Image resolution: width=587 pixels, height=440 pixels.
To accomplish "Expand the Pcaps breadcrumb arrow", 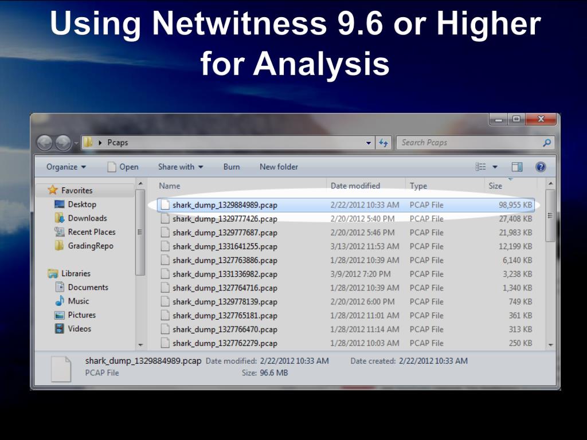I will pos(100,143).
